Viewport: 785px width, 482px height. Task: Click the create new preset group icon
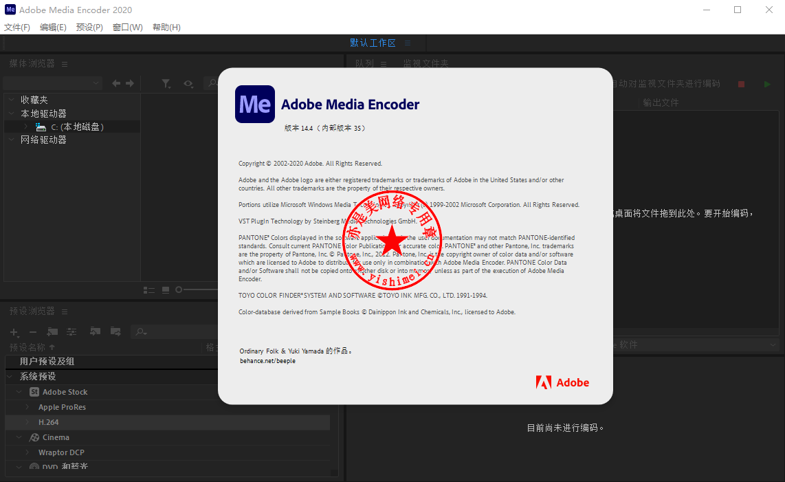tap(52, 331)
